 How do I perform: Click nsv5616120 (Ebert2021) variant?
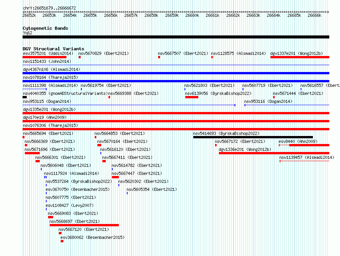point(125,149)
